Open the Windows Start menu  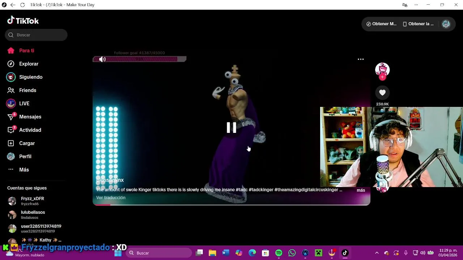[x=118, y=253]
